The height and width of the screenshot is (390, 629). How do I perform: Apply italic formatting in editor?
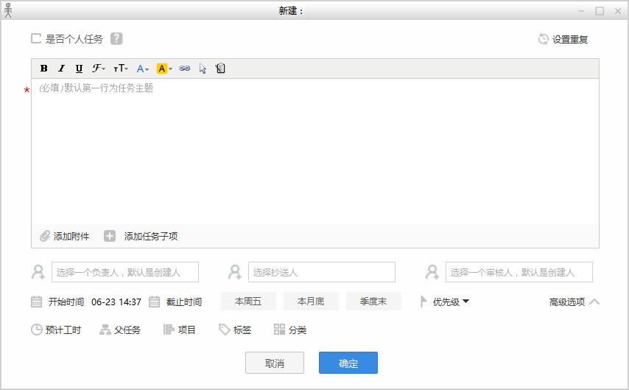pyautogui.click(x=62, y=69)
